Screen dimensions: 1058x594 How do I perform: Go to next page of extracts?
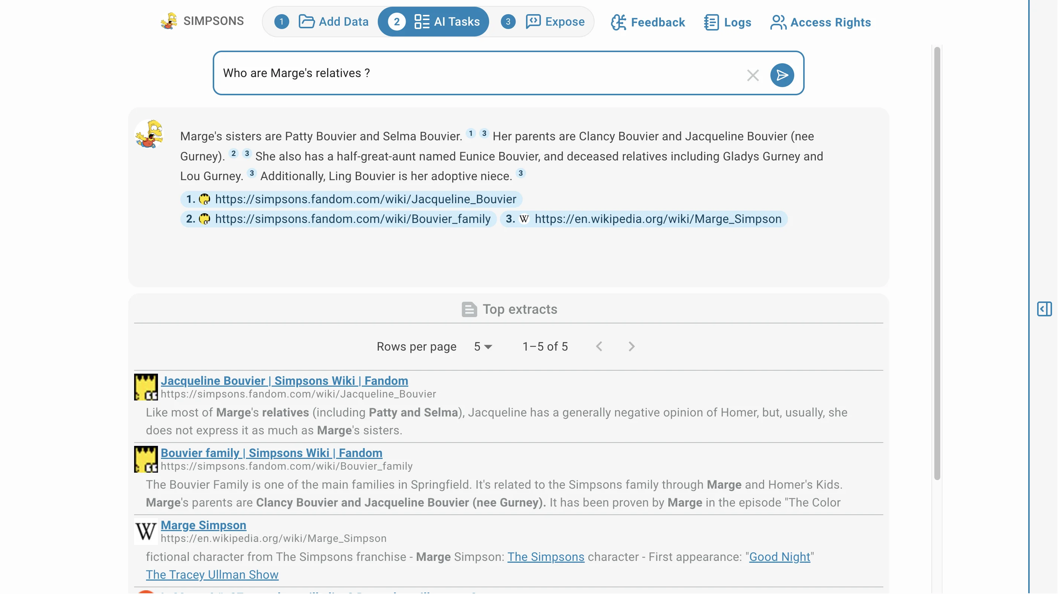tap(631, 346)
